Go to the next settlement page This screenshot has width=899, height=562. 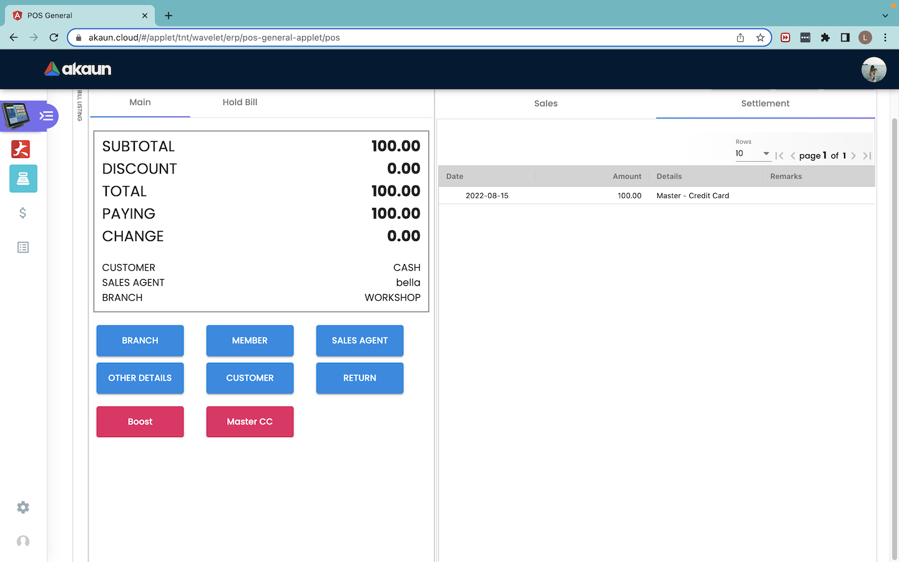853,155
